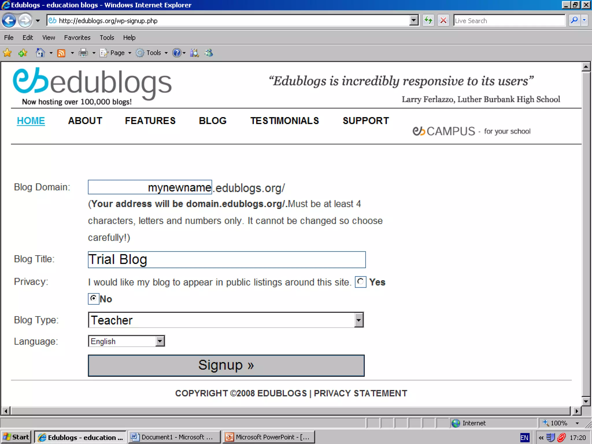Select the No privacy radio button

tap(93, 298)
